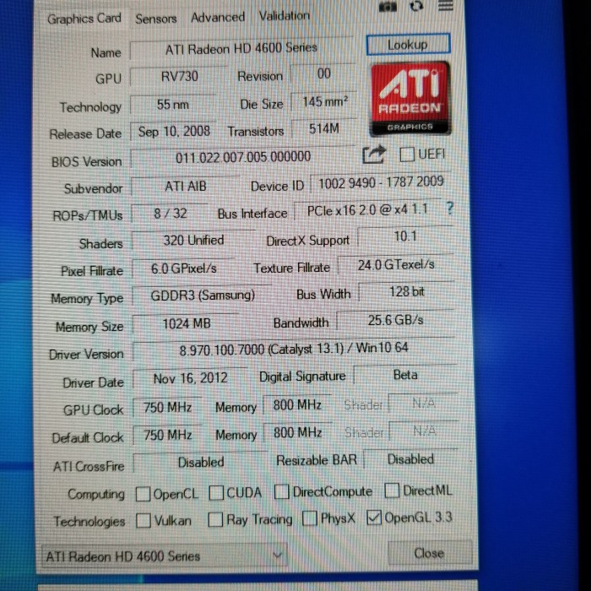
Task: Open the ATI Radeon HD 4600 Series dropdown
Action: (165, 556)
